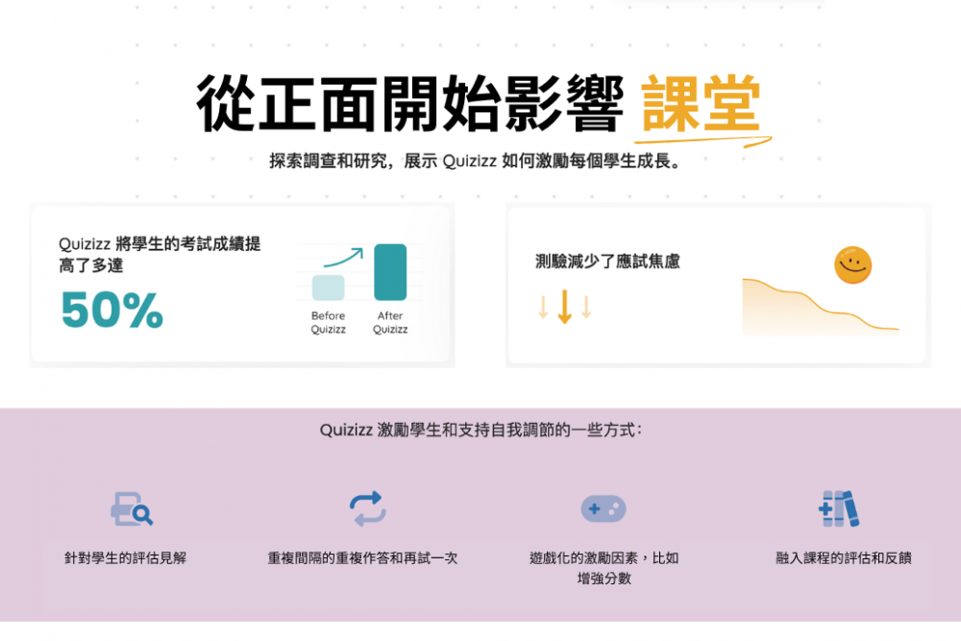Click the 50% statistic text

point(111,310)
